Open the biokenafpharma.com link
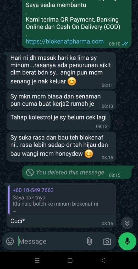 click(65, 41)
